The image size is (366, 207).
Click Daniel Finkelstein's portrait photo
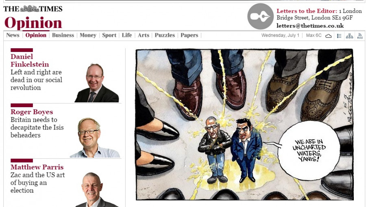[97, 83]
